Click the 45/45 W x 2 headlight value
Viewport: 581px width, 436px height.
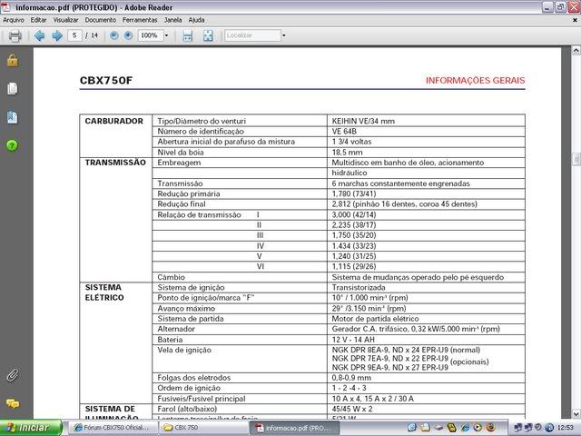tap(352, 409)
